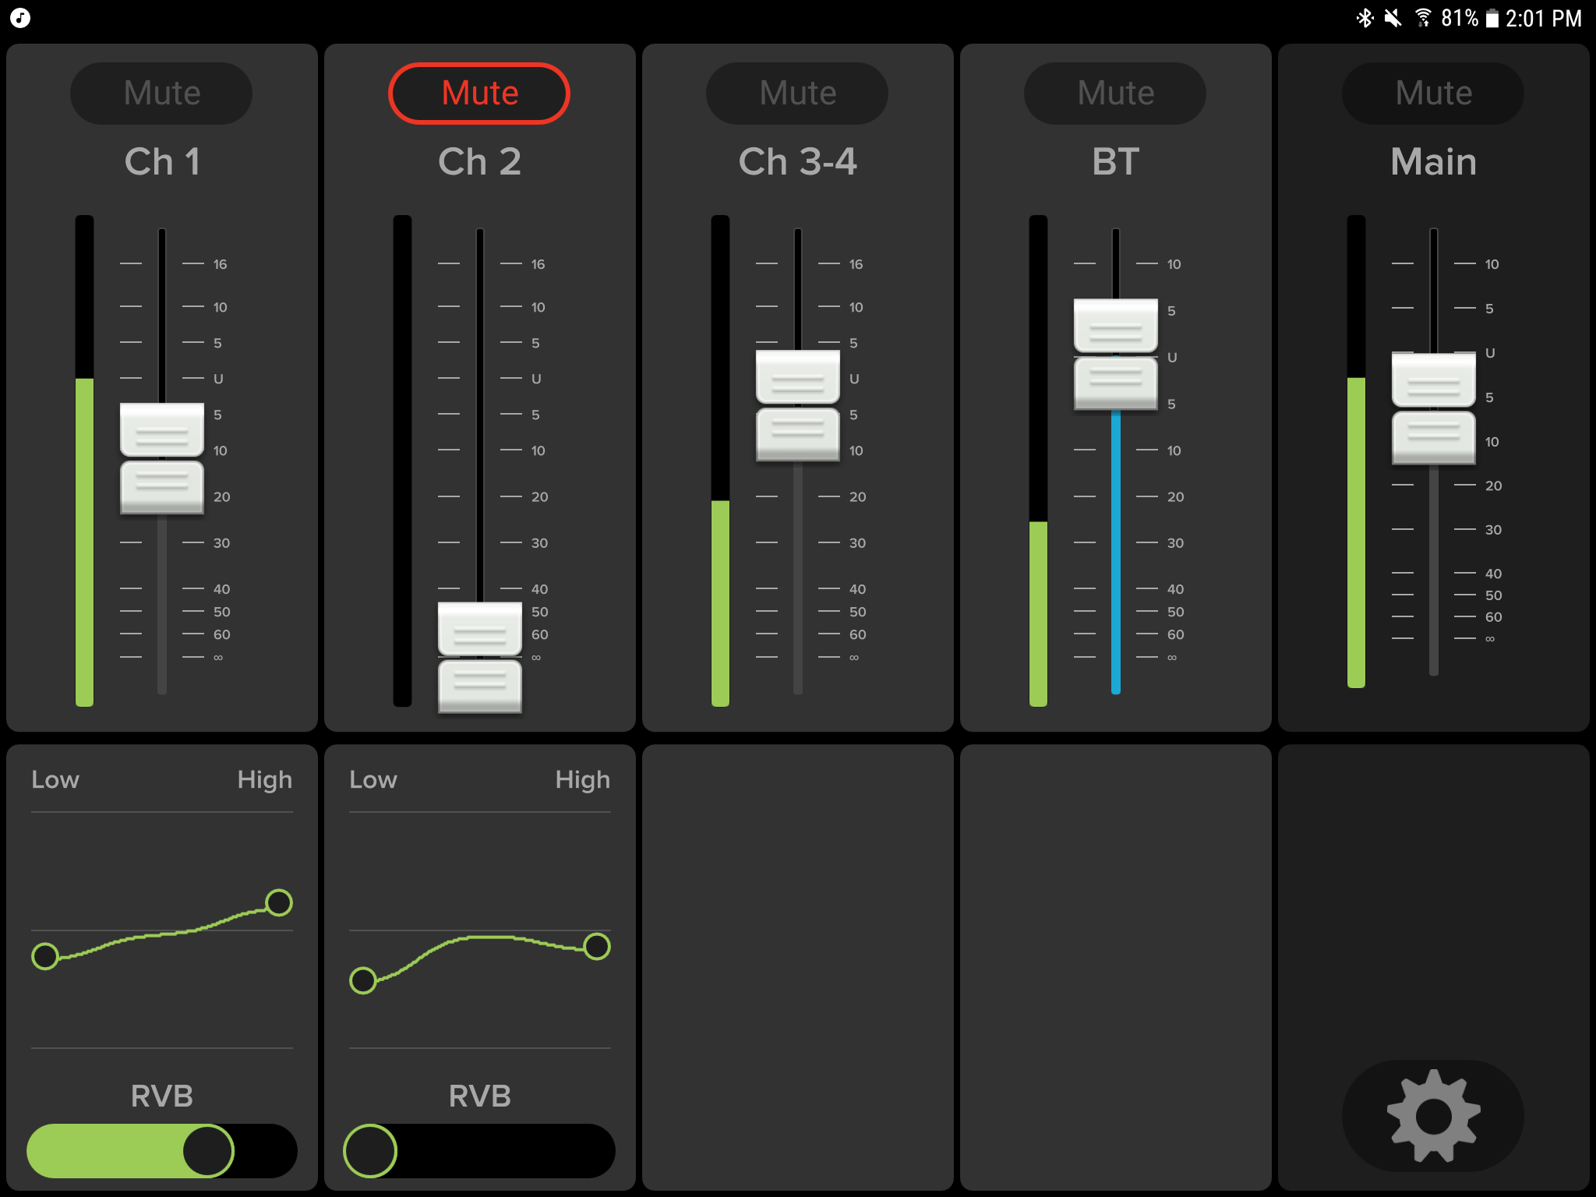The width and height of the screenshot is (1596, 1197).
Task: Click the High label in Ch 2 EQ
Action: [x=583, y=780]
